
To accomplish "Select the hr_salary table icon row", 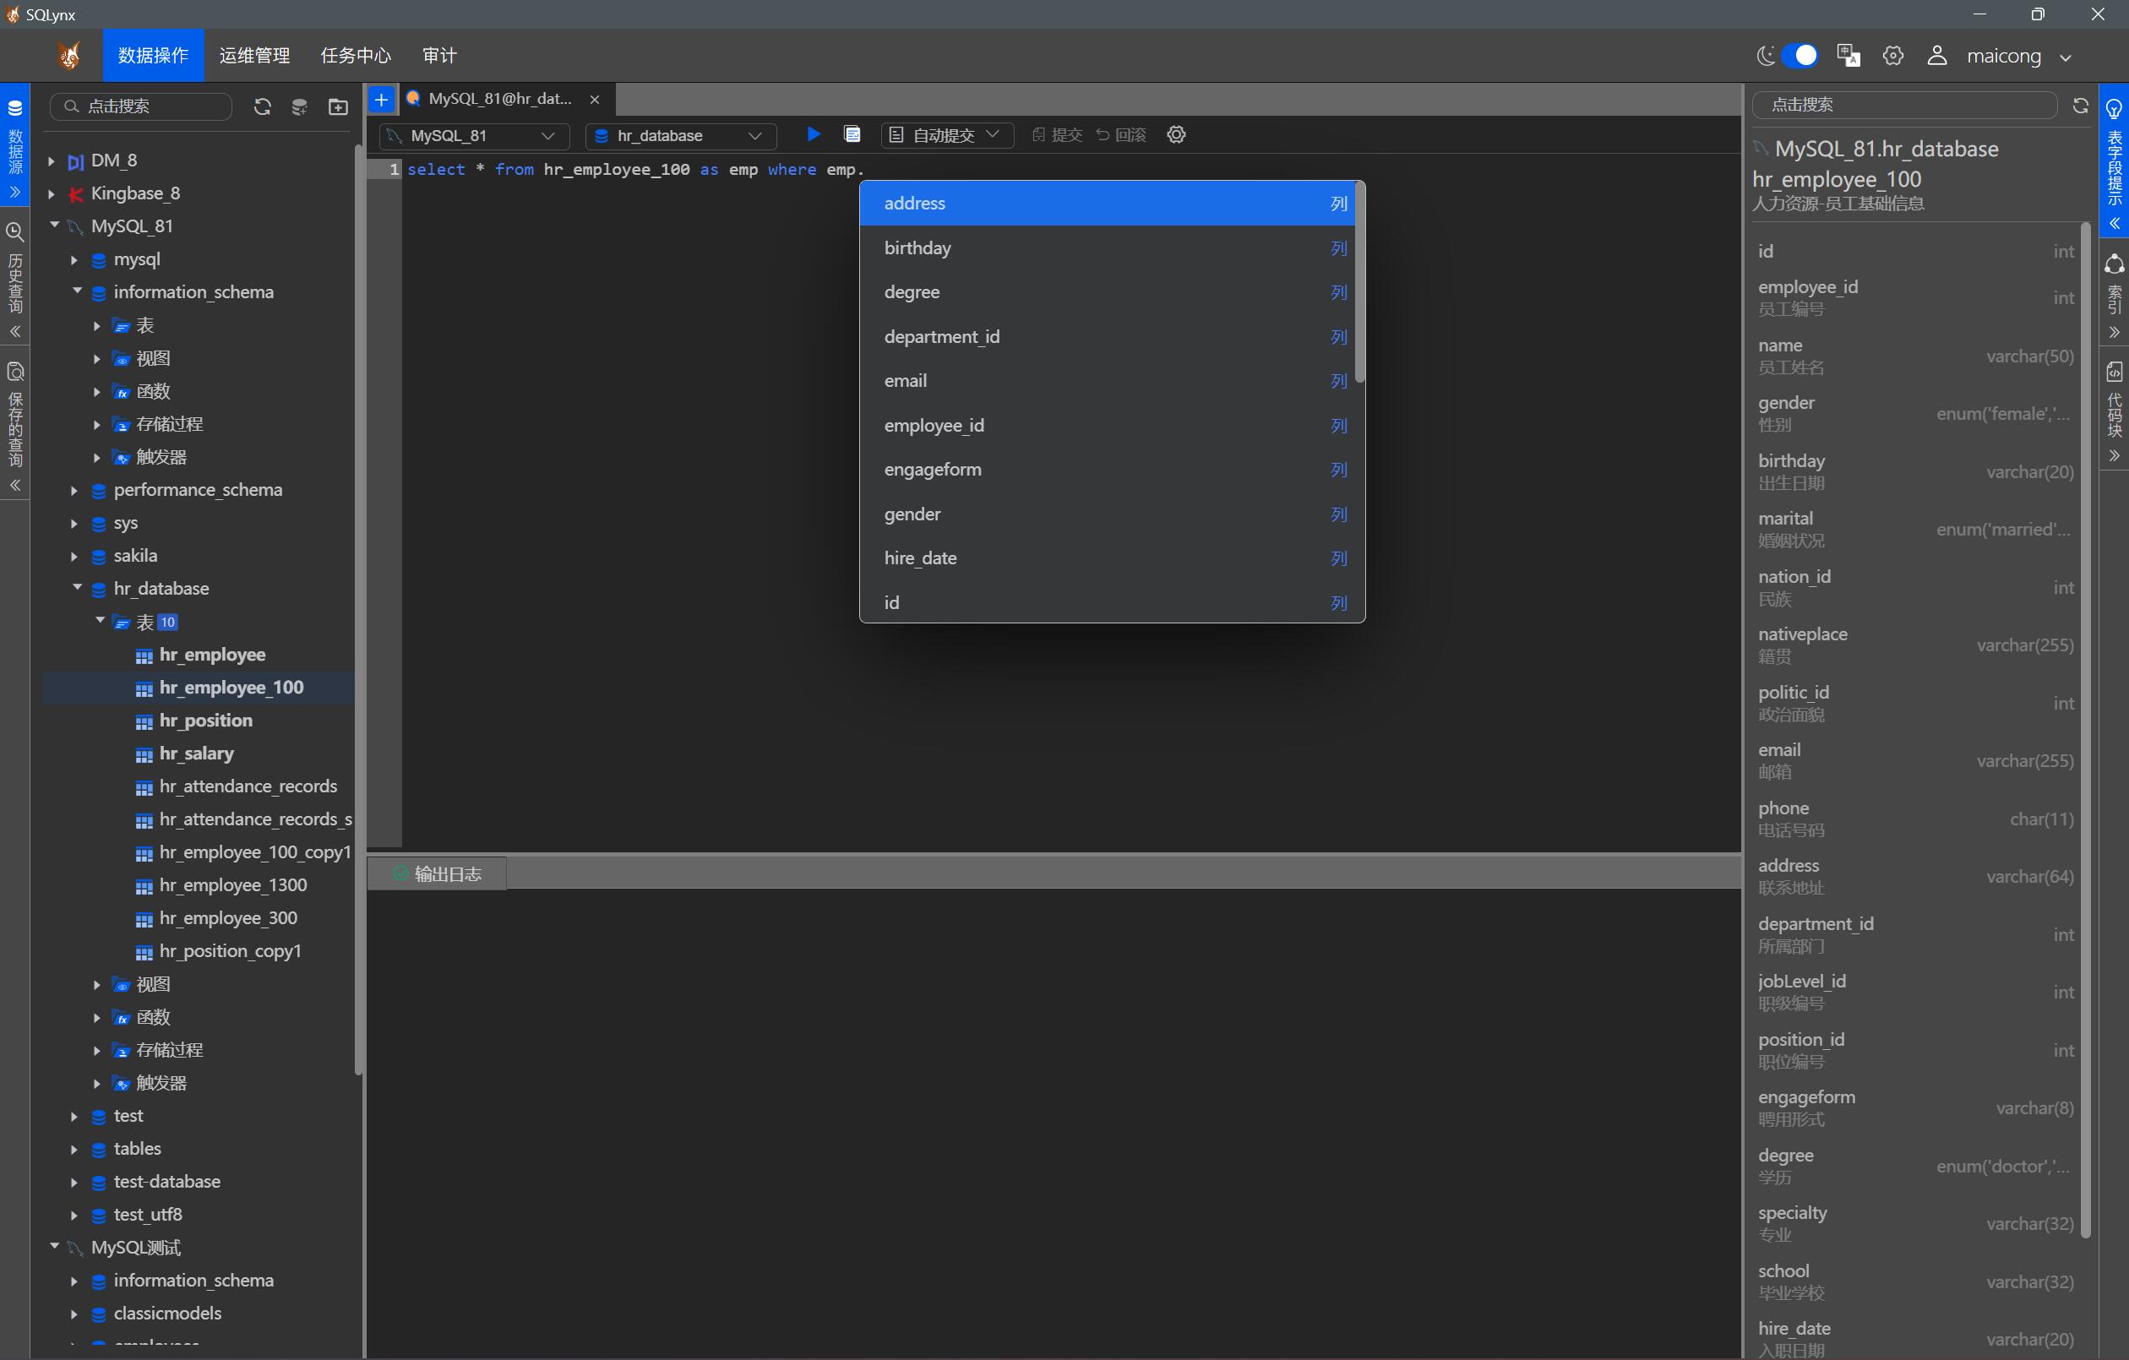I will (x=196, y=753).
